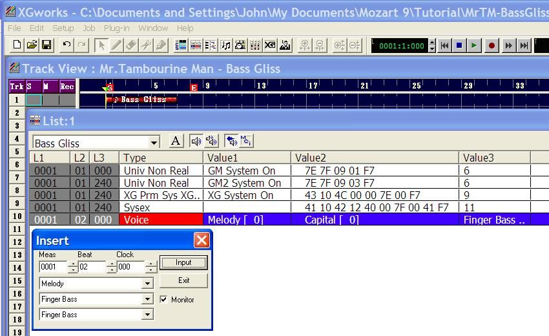Adjust the position counter spinner
The image size is (549, 336).
pyautogui.click(x=432, y=45)
